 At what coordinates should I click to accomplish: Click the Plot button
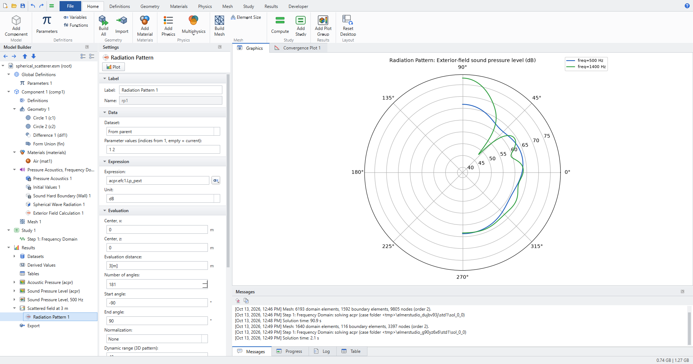click(x=114, y=67)
